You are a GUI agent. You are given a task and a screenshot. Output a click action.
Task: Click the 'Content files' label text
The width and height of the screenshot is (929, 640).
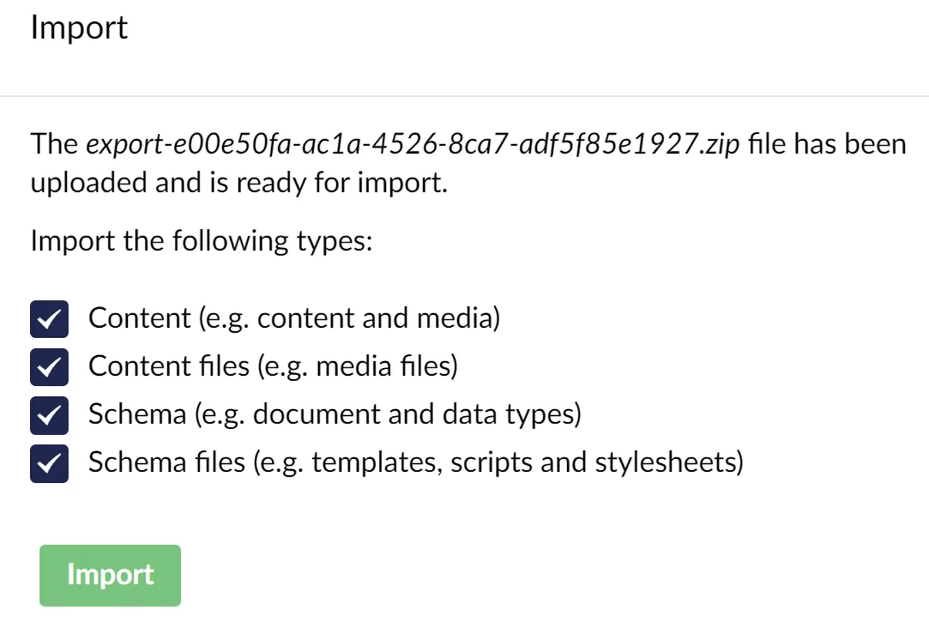[169, 367]
